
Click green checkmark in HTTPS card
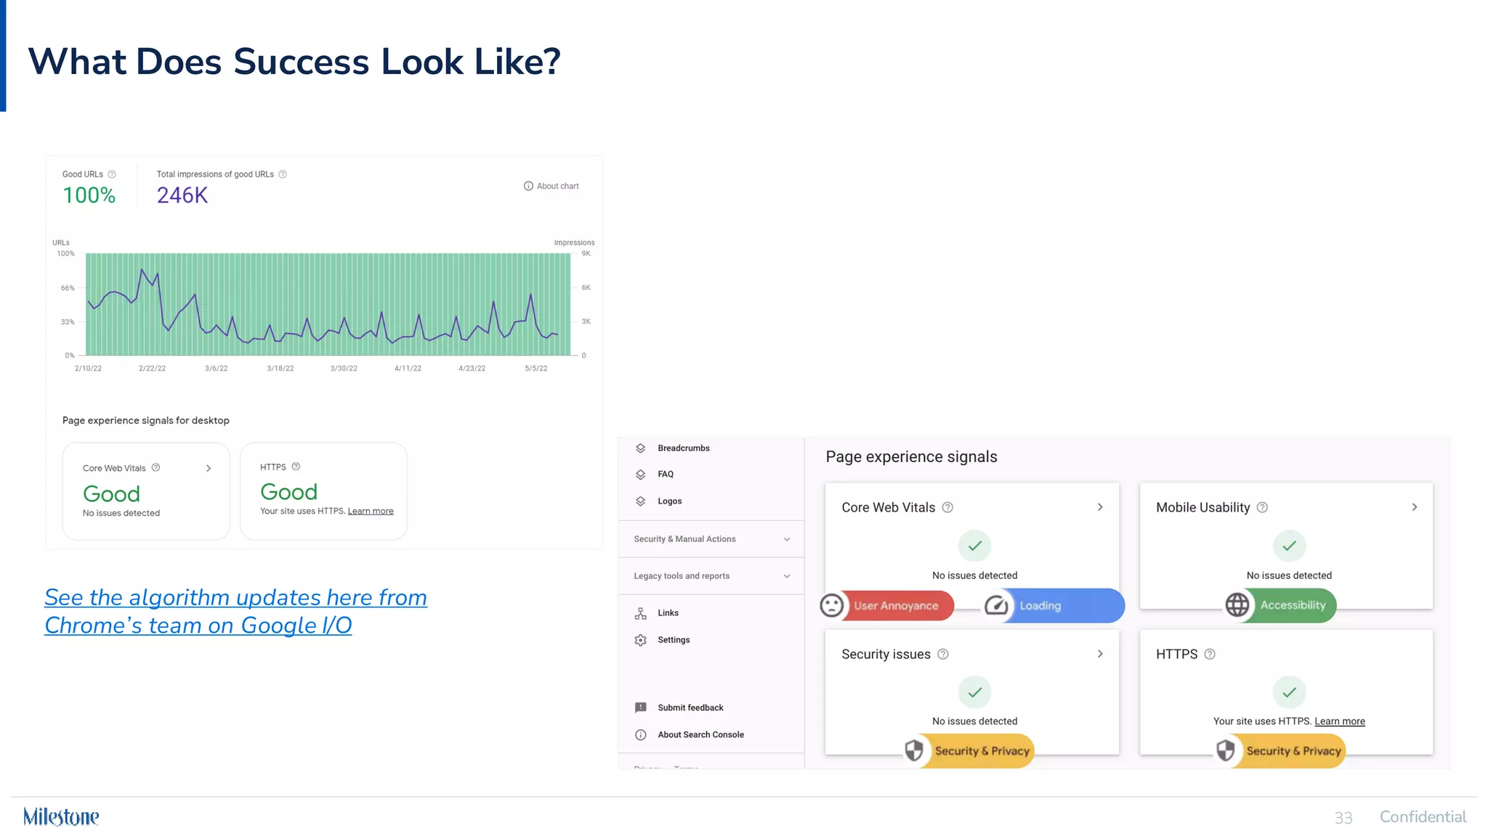tap(1289, 692)
